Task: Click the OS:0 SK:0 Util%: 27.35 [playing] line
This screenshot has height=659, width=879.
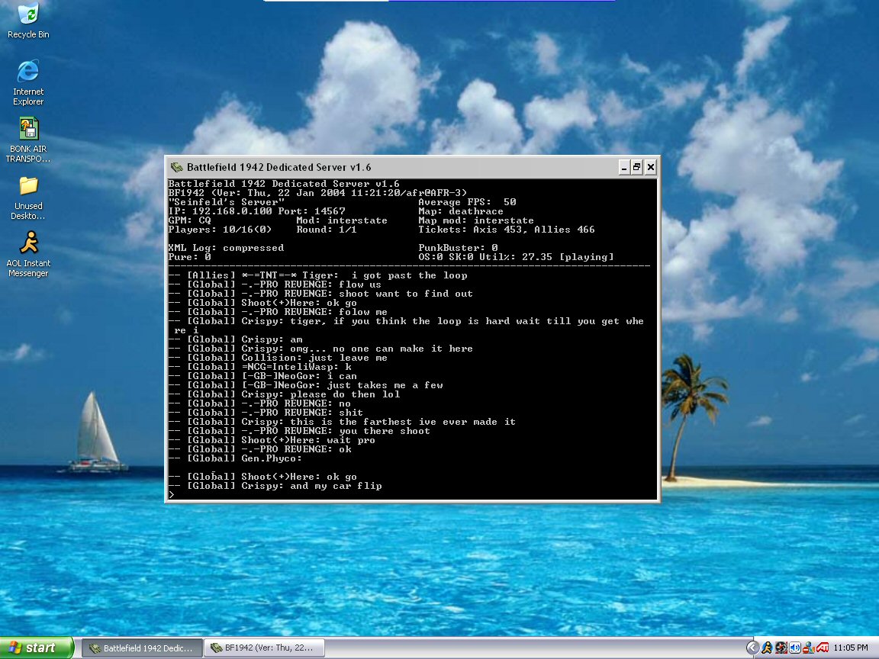Action: coord(516,257)
